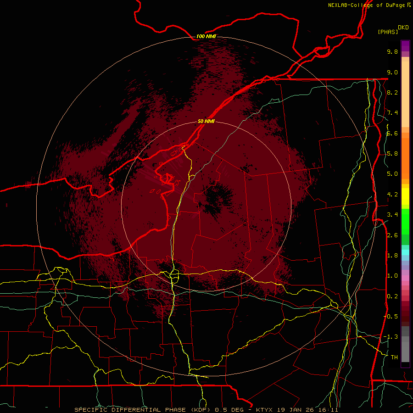Click the 1.0 value on the color scale
The height and width of the screenshot is (413, 413).
392,276
